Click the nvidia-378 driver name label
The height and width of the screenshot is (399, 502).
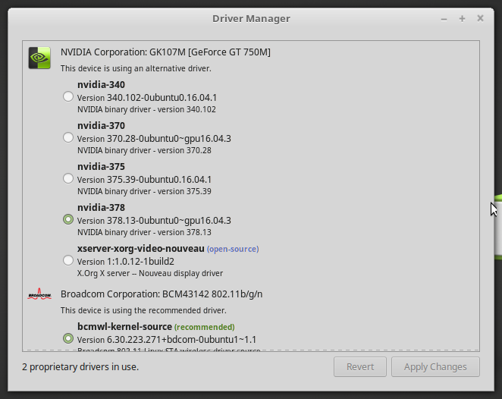coord(101,207)
